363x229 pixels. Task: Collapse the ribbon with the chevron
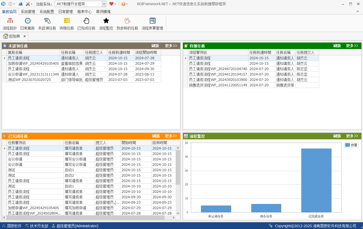(358, 11)
